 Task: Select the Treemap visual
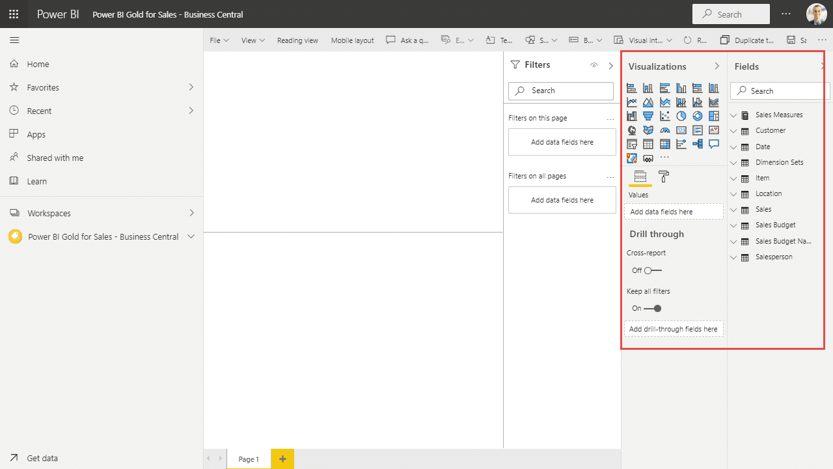(x=714, y=116)
